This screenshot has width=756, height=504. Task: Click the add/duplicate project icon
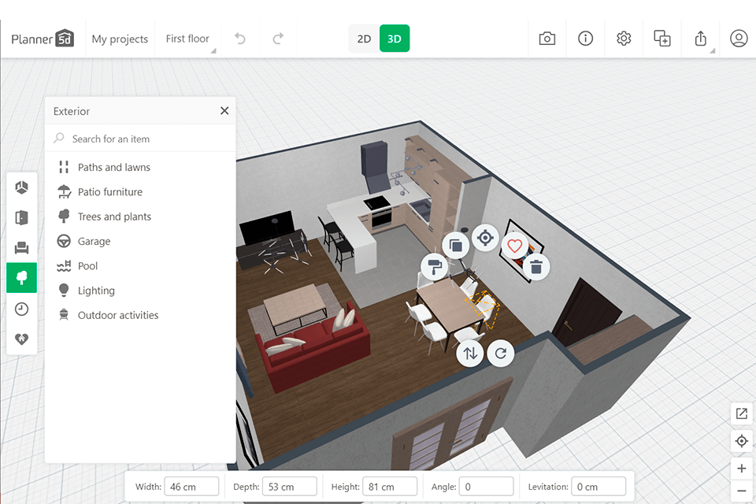tap(662, 39)
